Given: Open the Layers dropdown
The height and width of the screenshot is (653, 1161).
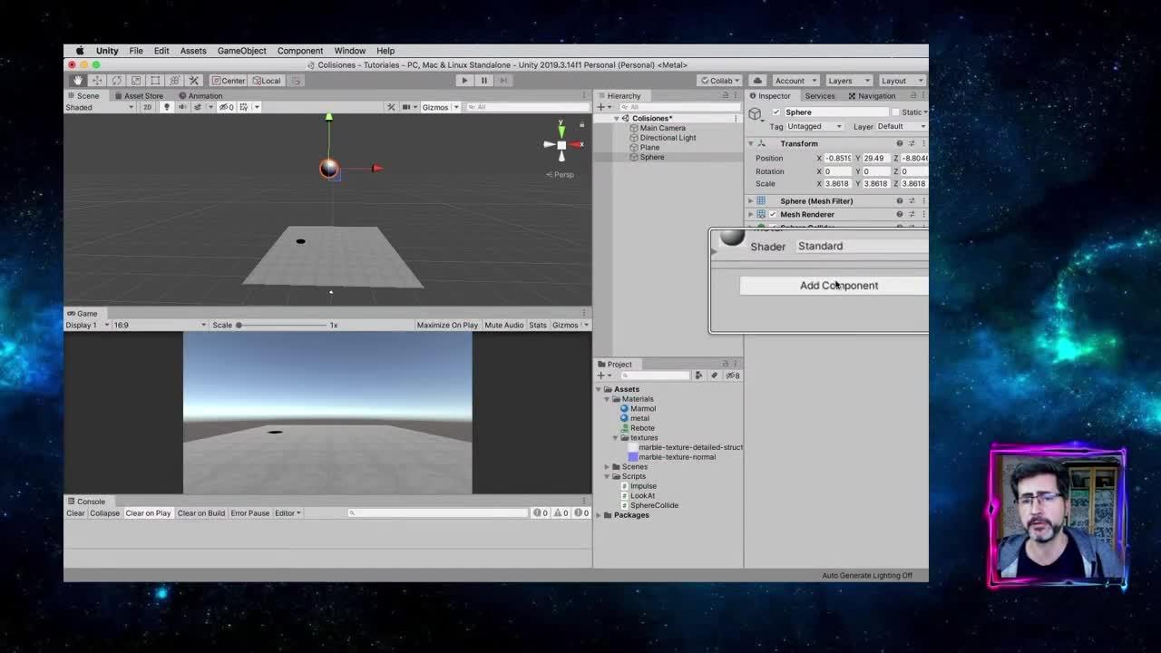Looking at the screenshot, I should 847,81.
